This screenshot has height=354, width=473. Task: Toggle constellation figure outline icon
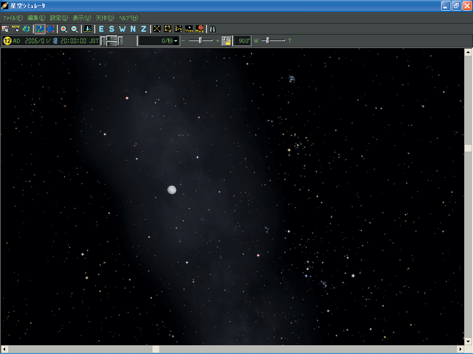(x=167, y=29)
